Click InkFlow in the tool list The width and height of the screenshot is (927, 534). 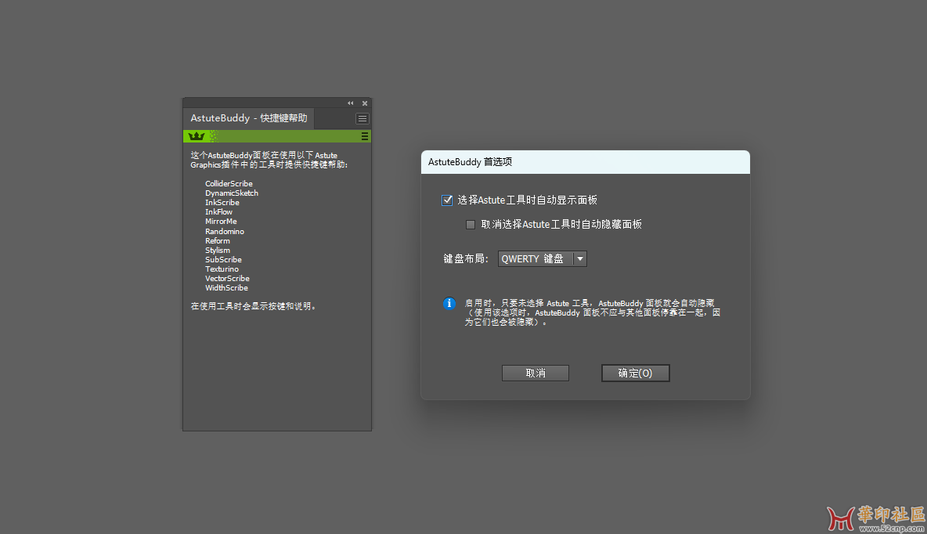pyautogui.click(x=218, y=212)
